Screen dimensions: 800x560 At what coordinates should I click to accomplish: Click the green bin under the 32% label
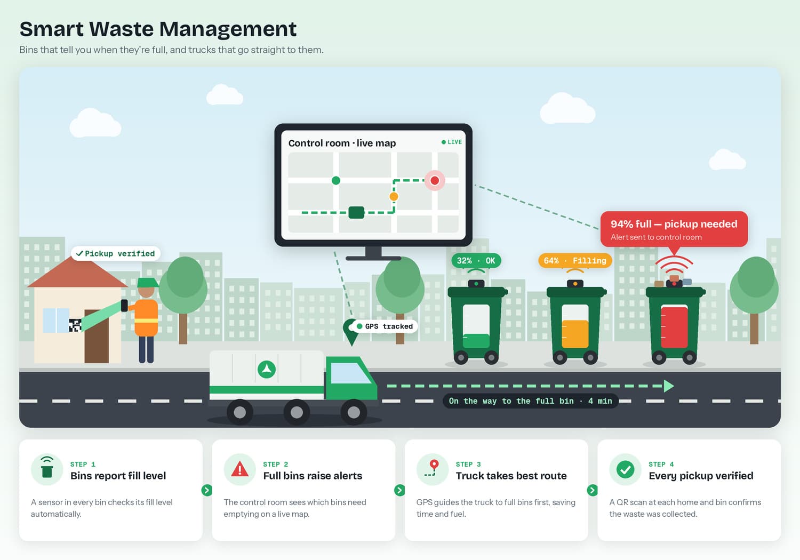[x=476, y=324]
